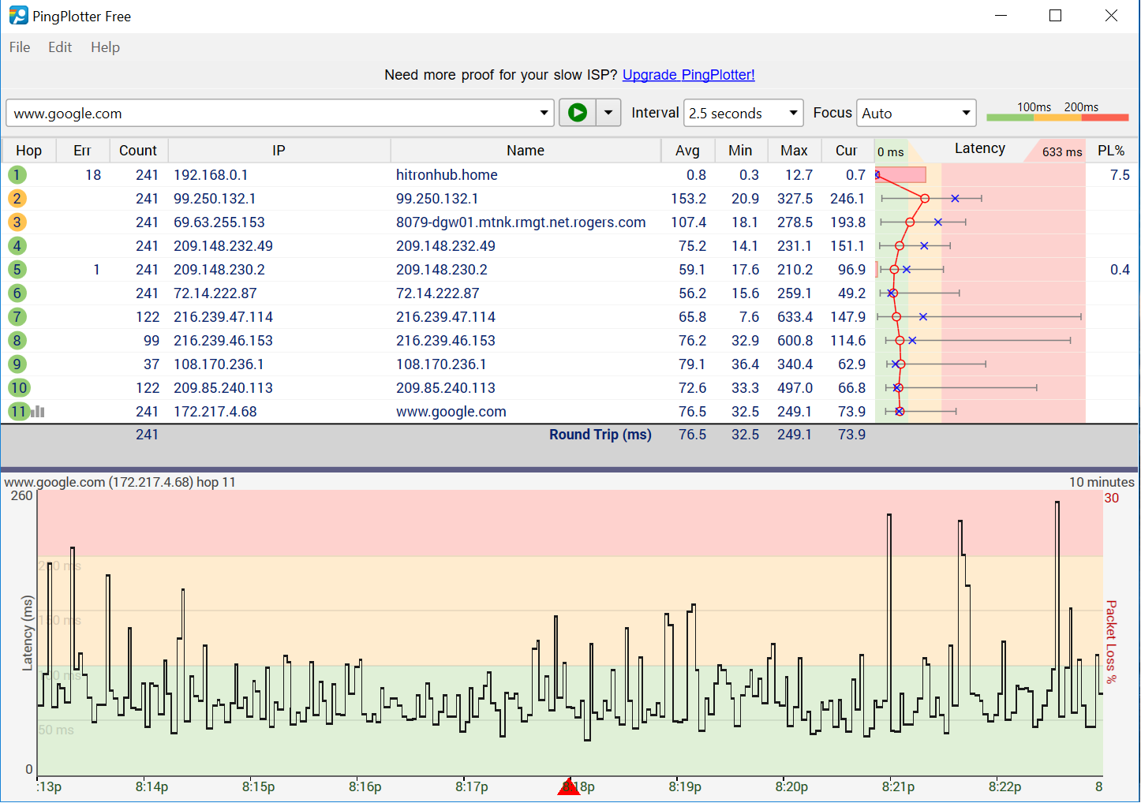Image resolution: width=1141 pixels, height=803 pixels.
Task: Click the Count column header
Action: (x=138, y=151)
